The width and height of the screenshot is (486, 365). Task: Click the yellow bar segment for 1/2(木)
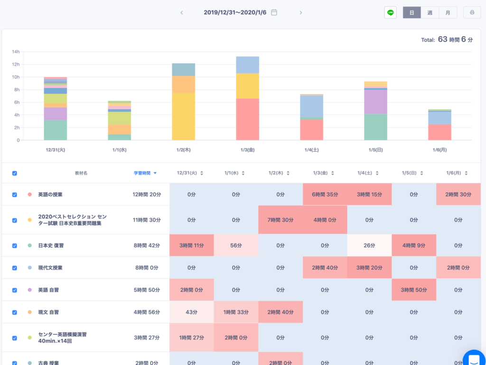click(x=183, y=116)
